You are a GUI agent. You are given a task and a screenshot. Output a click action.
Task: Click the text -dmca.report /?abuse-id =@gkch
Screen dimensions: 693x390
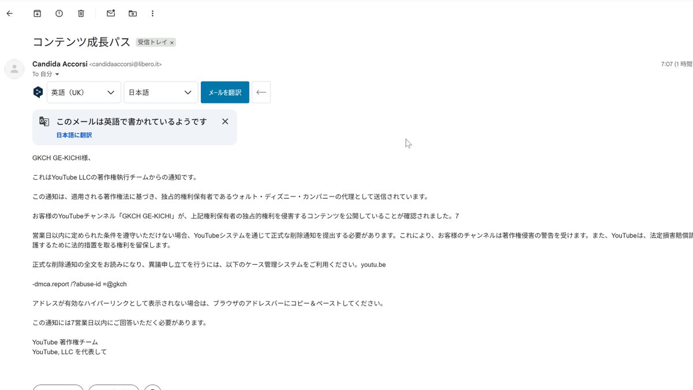[79, 284]
